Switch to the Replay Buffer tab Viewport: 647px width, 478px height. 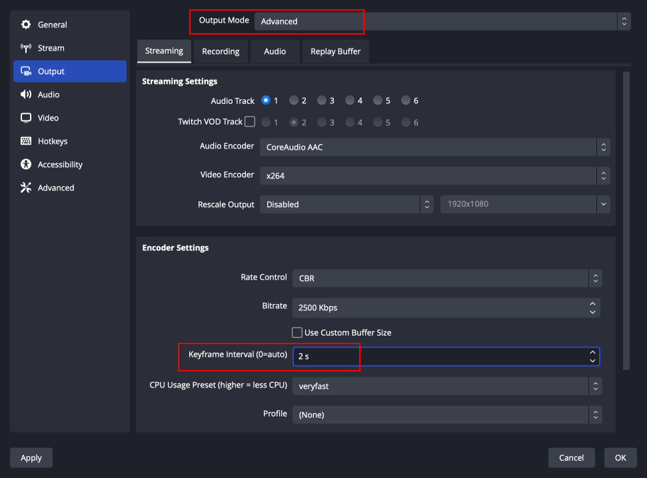pos(335,51)
